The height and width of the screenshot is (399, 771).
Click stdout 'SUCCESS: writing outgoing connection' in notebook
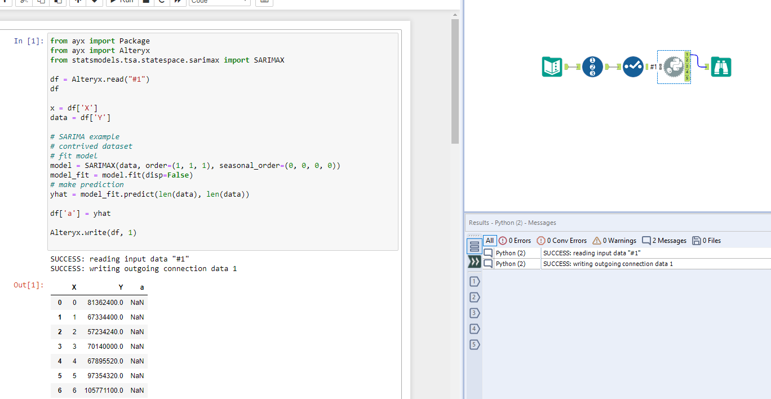click(144, 269)
